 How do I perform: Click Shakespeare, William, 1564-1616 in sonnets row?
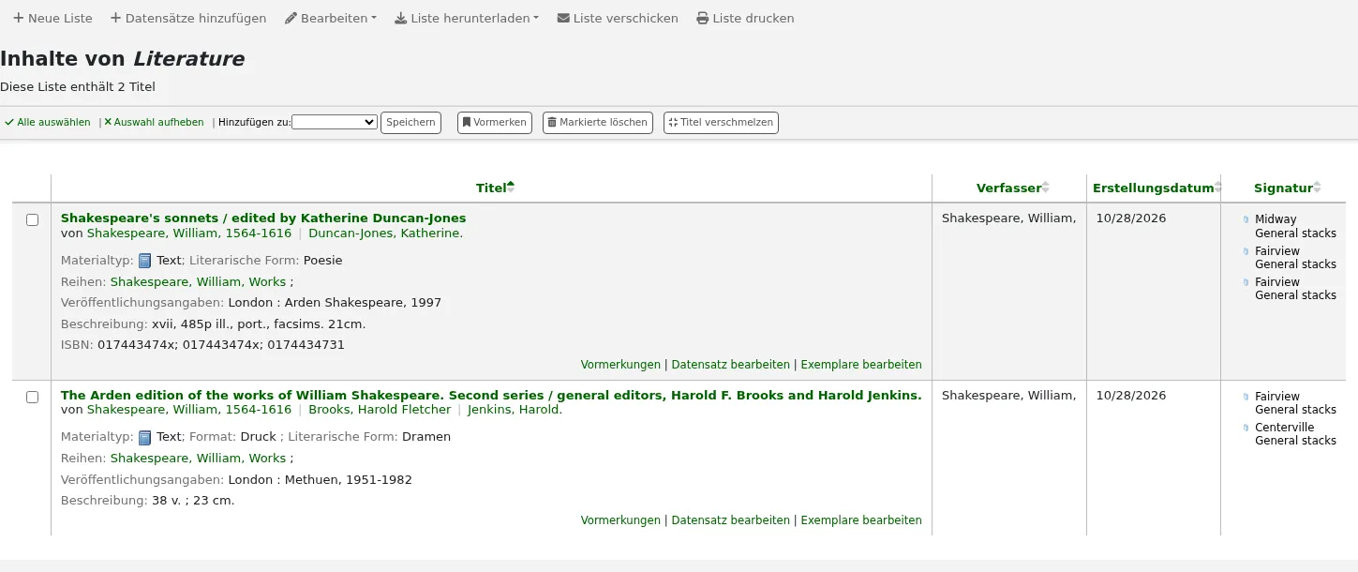pos(189,233)
